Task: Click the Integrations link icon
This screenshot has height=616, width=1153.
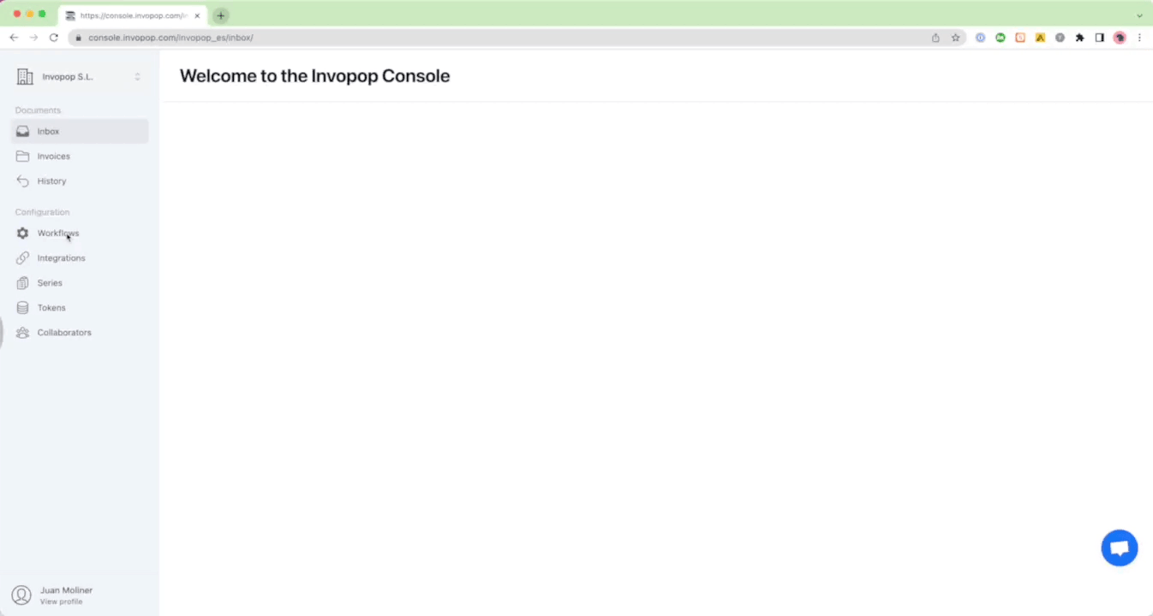Action: click(23, 258)
